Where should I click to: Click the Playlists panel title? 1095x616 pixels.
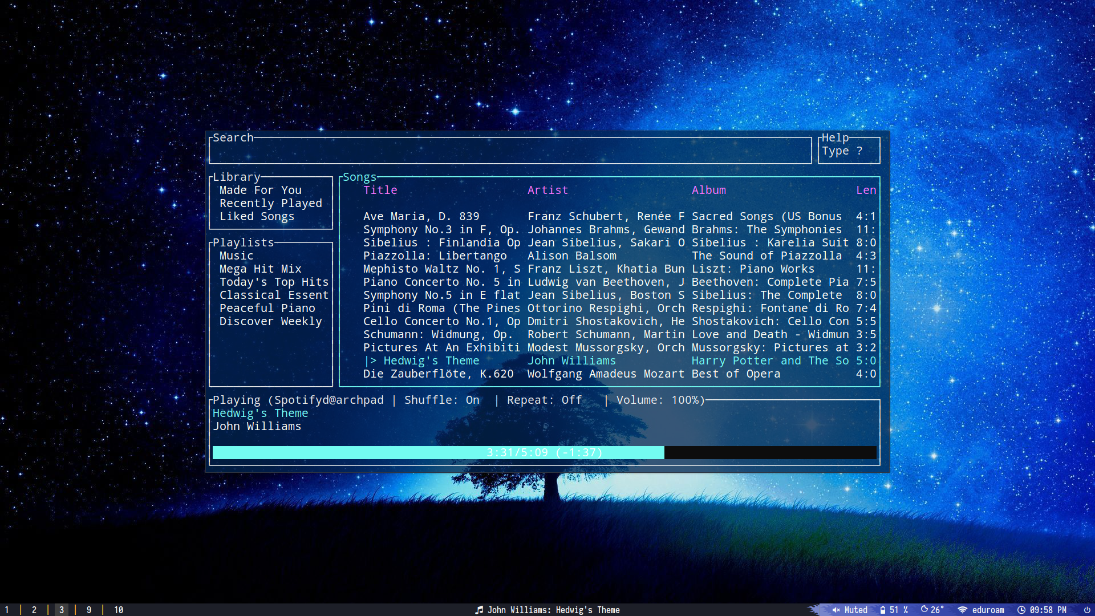(244, 242)
